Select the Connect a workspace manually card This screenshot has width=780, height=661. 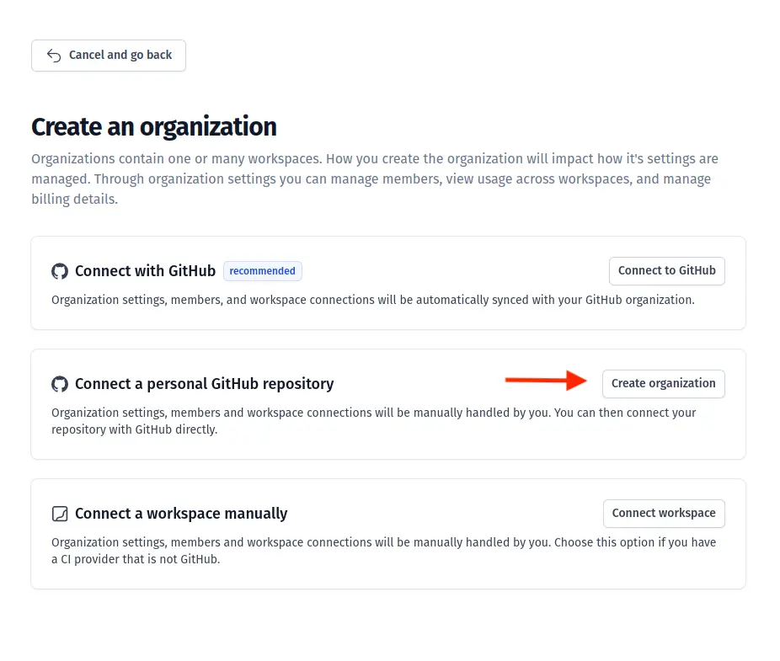point(387,534)
